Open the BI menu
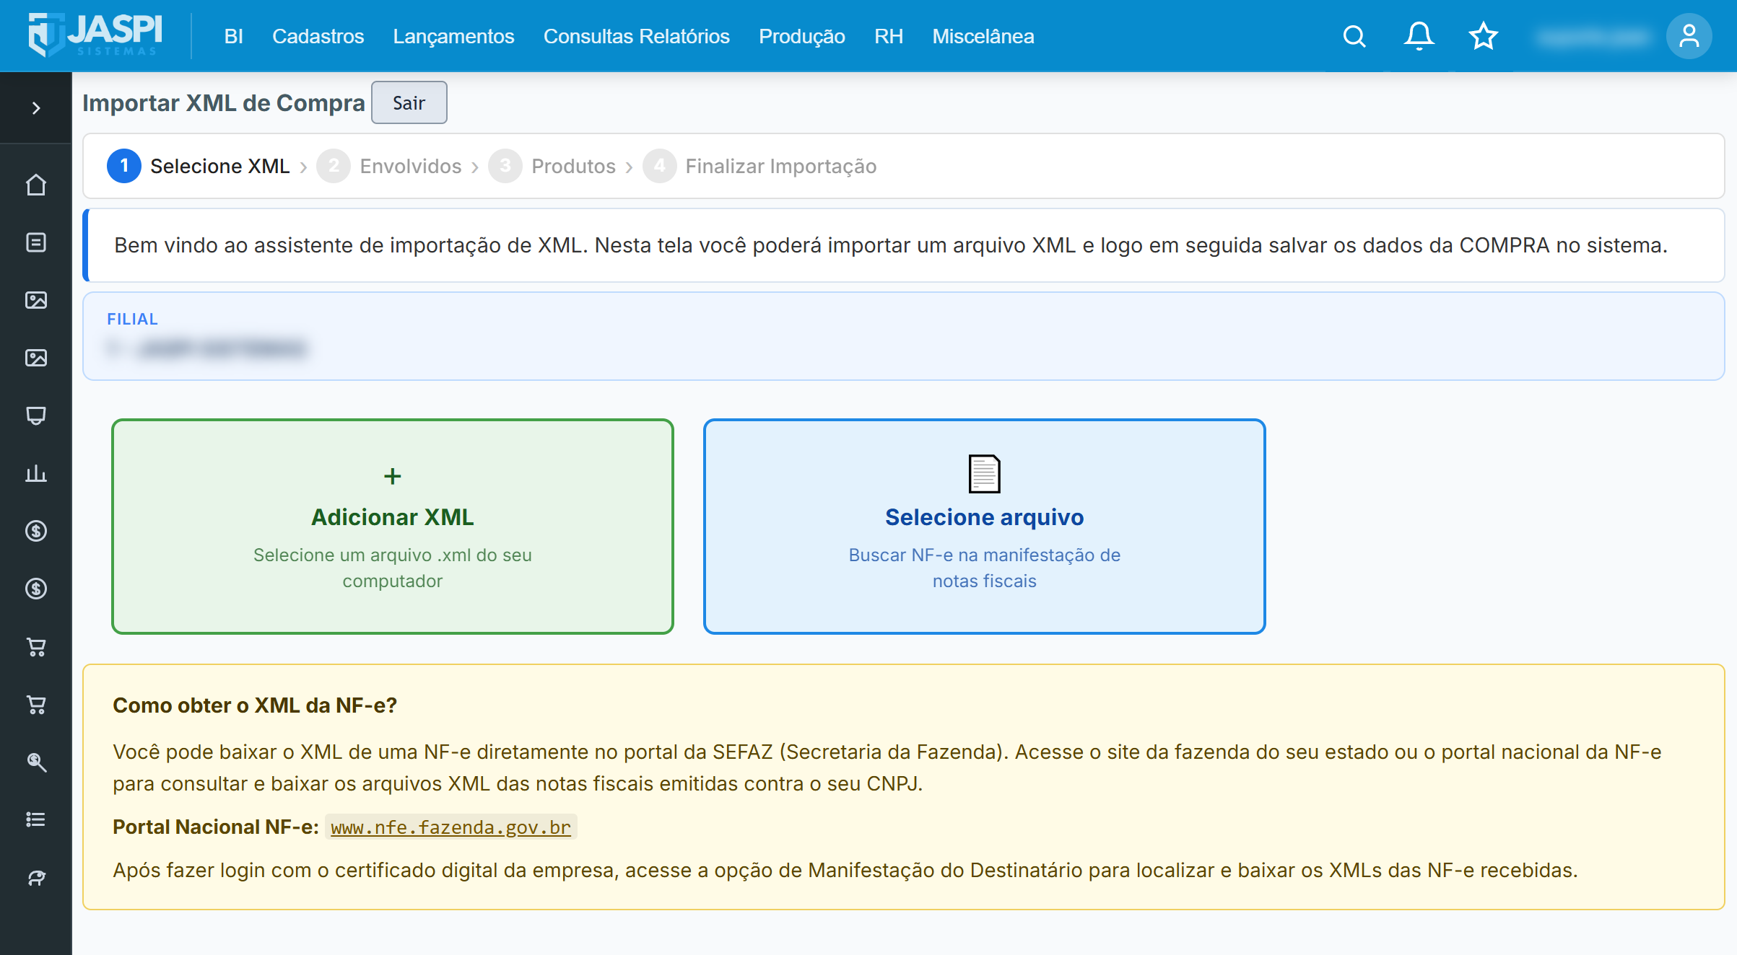Viewport: 1737px width, 955px height. [x=233, y=36]
